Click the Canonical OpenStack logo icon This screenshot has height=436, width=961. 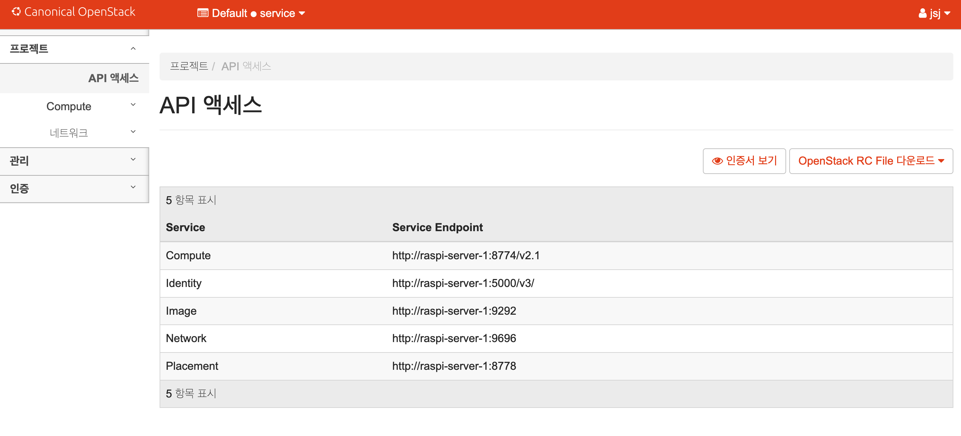(x=16, y=12)
